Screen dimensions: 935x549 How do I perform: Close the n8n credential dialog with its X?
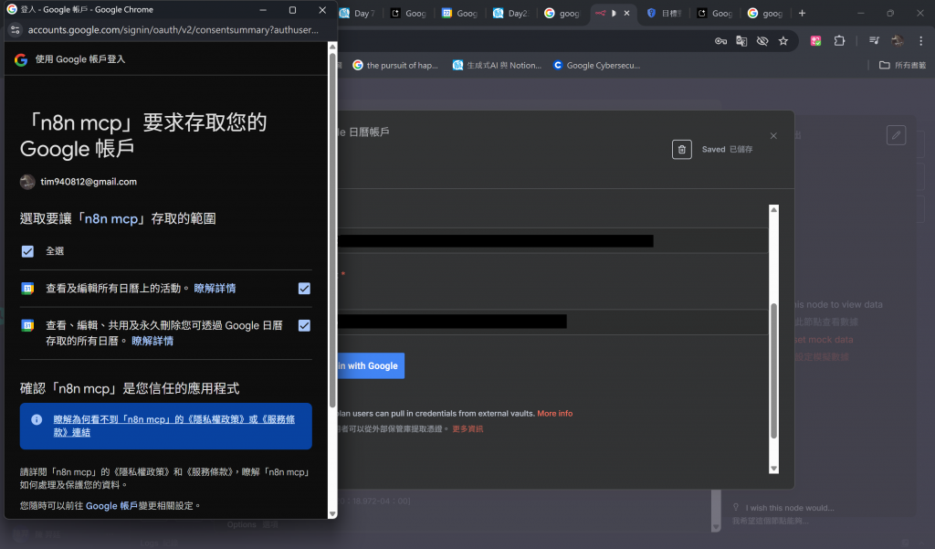773,136
